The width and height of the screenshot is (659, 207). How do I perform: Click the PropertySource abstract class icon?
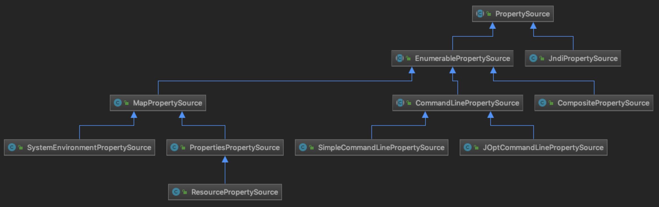coord(480,14)
